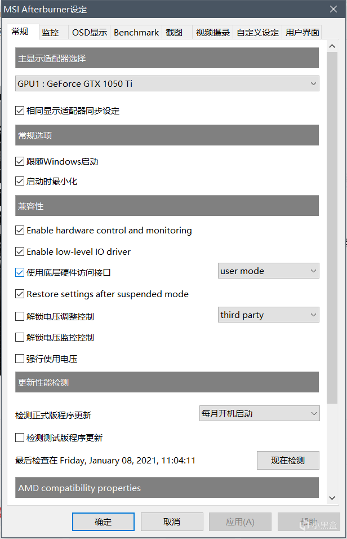Open the OSD显示 tab
Viewport: 347px width, 539px height.
click(x=90, y=33)
